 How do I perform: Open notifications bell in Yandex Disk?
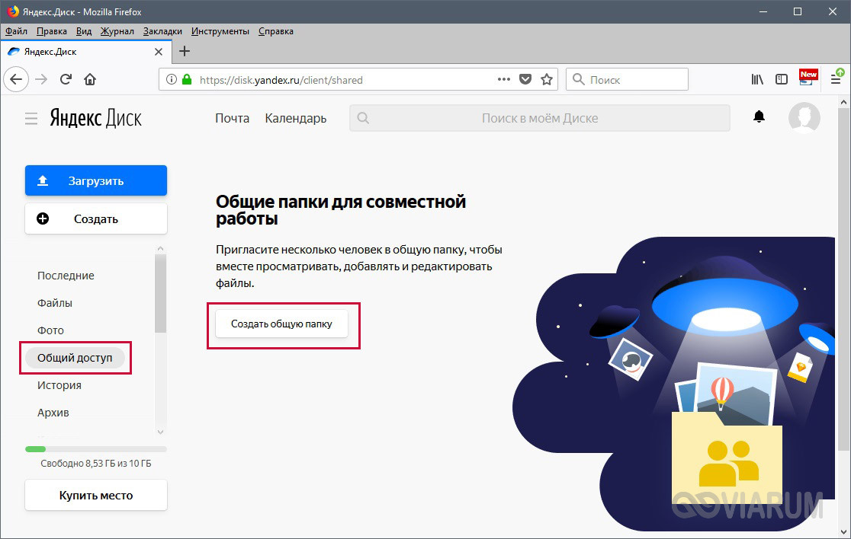759,116
